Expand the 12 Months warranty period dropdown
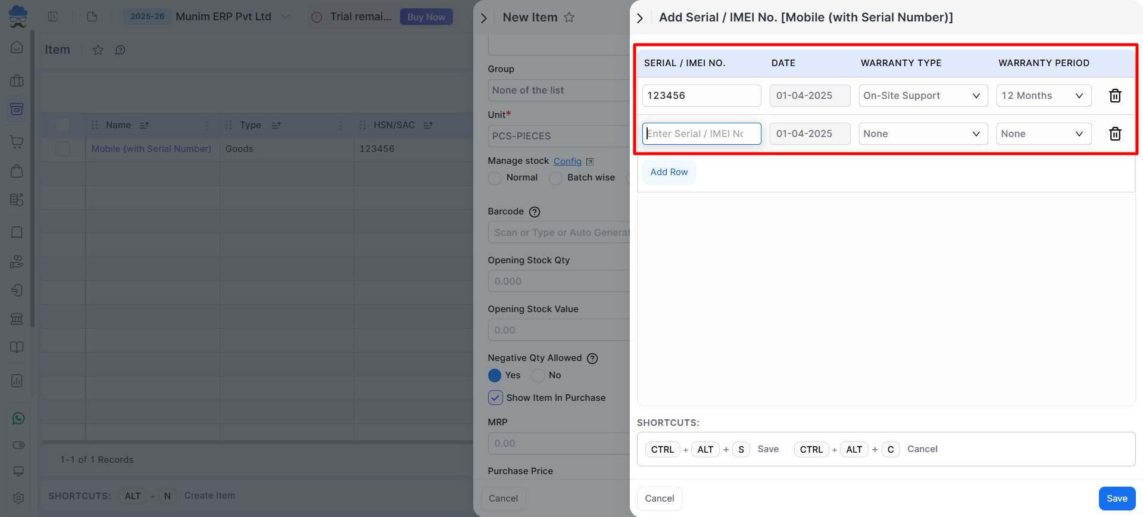Viewport: 1143px width, 517px height. 1044,96
